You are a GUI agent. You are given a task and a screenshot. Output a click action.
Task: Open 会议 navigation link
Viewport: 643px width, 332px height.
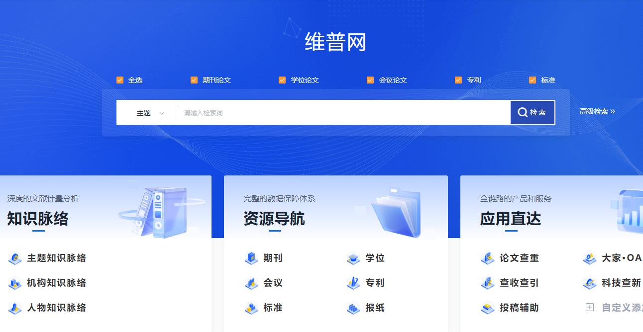point(273,283)
